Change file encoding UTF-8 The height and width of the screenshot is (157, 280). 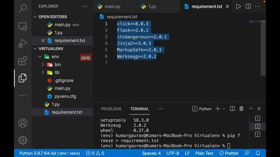click(173, 153)
